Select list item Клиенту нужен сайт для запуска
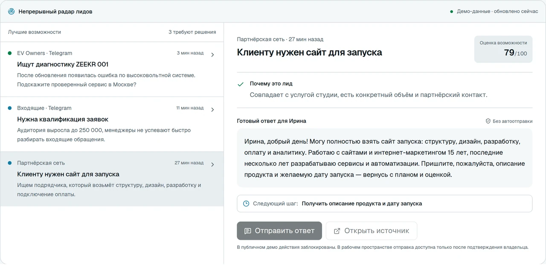This screenshot has height=265, width=546. click(x=112, y=179)
